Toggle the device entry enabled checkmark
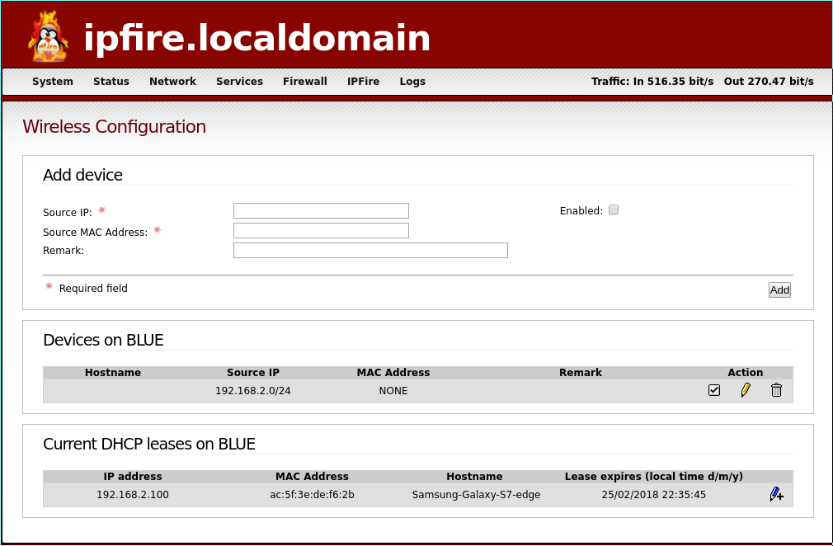The image size is (833, 546). point(714,389)
